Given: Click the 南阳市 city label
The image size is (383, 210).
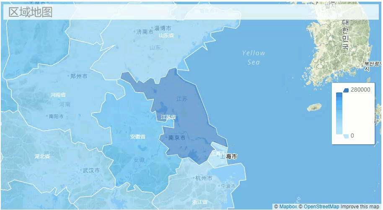Looking at the screenshot, I should tap(56, 117).
